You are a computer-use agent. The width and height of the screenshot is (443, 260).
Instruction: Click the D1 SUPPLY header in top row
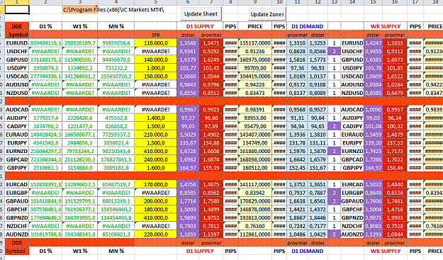click(200, 26)
